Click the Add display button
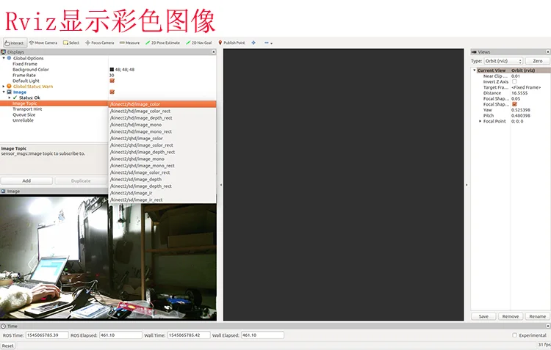The height and width of the screenshot is (350, 551). (x=26, y=181)
